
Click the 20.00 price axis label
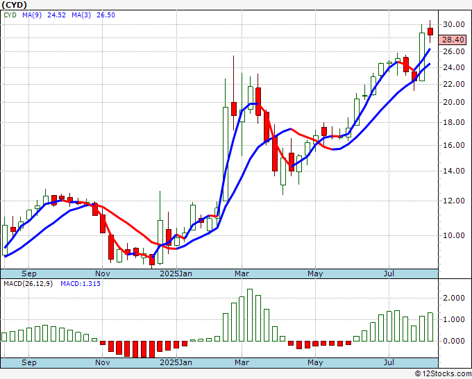(454, 102)
